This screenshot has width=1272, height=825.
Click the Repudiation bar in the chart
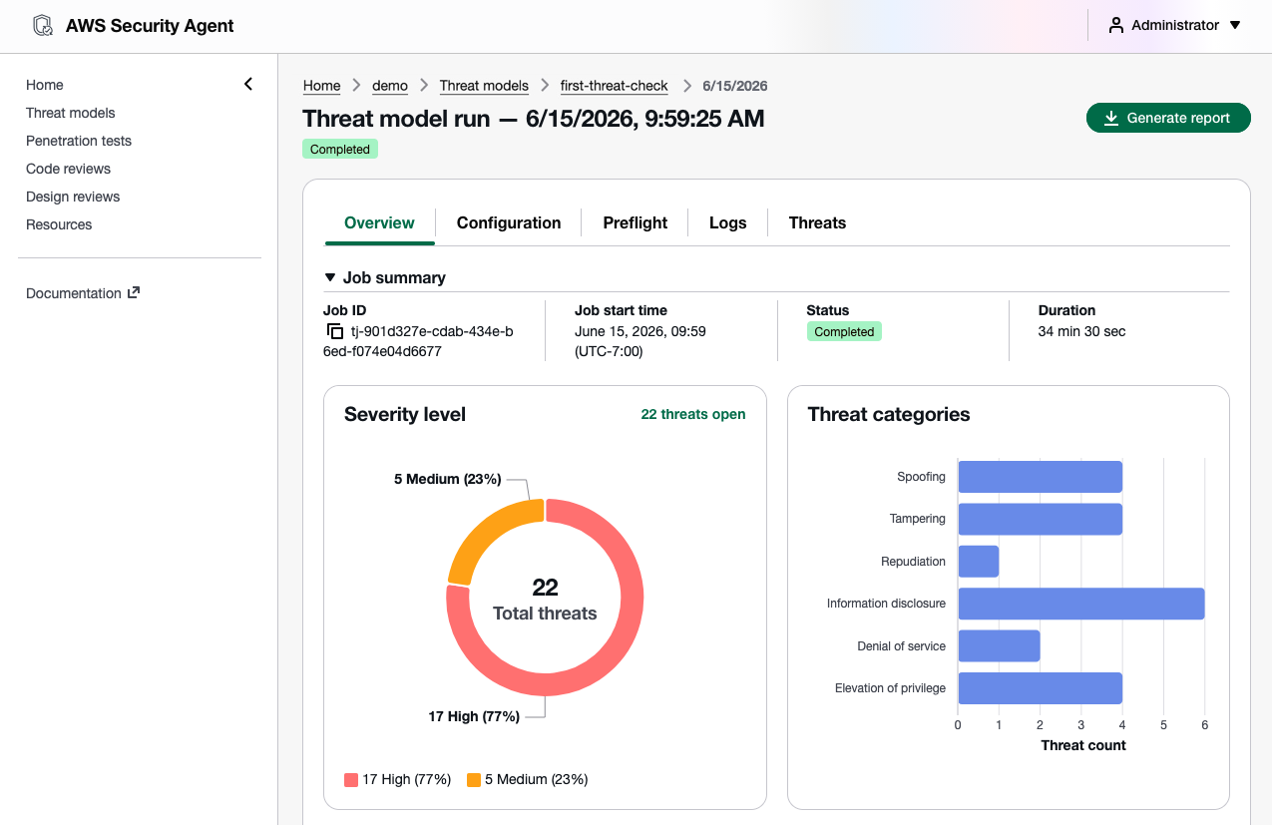click(x=979, y=561)
